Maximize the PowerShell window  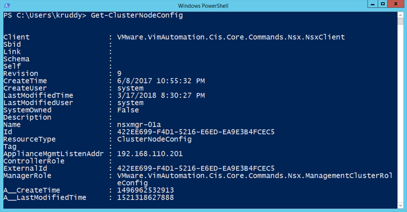click(x=382, y=4)
